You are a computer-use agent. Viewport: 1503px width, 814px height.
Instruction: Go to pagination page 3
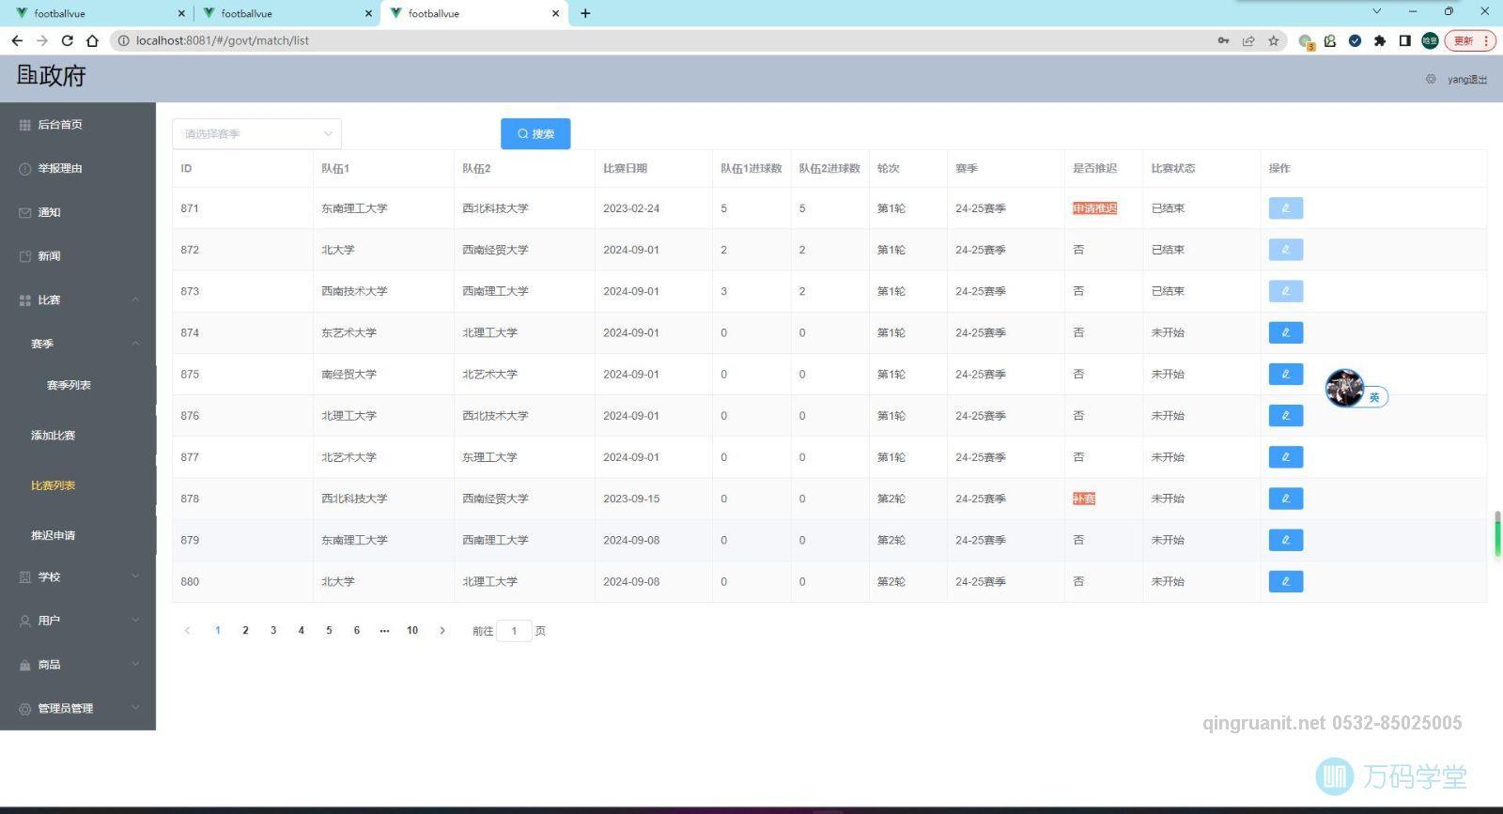[x=273, y=631]
